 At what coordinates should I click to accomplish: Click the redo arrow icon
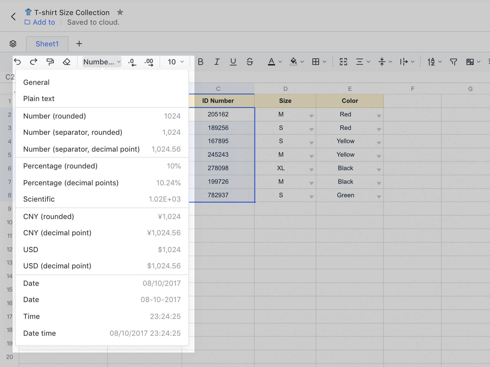pos(34,62)
